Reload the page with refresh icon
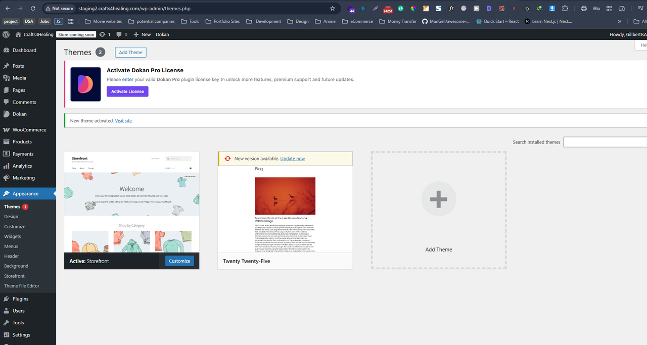Screen dimensions: 647x345 click(33, 9)
